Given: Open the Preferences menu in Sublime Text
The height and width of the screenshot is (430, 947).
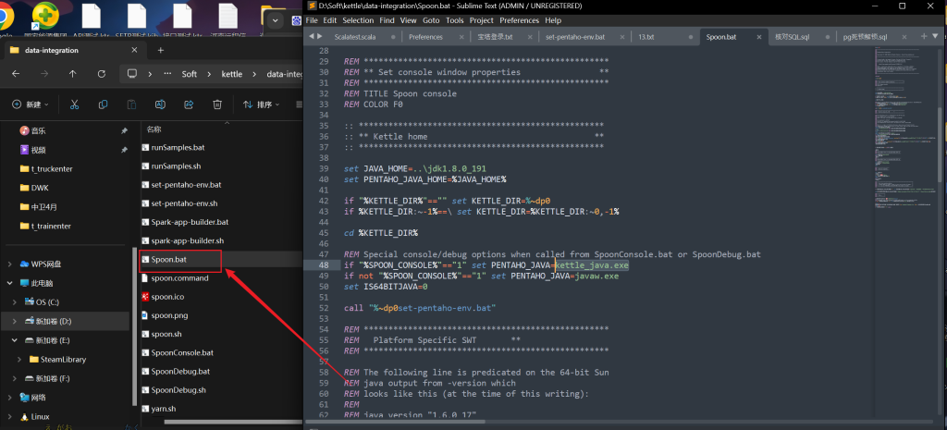Looking at the screenshot, I should point(519,20).
